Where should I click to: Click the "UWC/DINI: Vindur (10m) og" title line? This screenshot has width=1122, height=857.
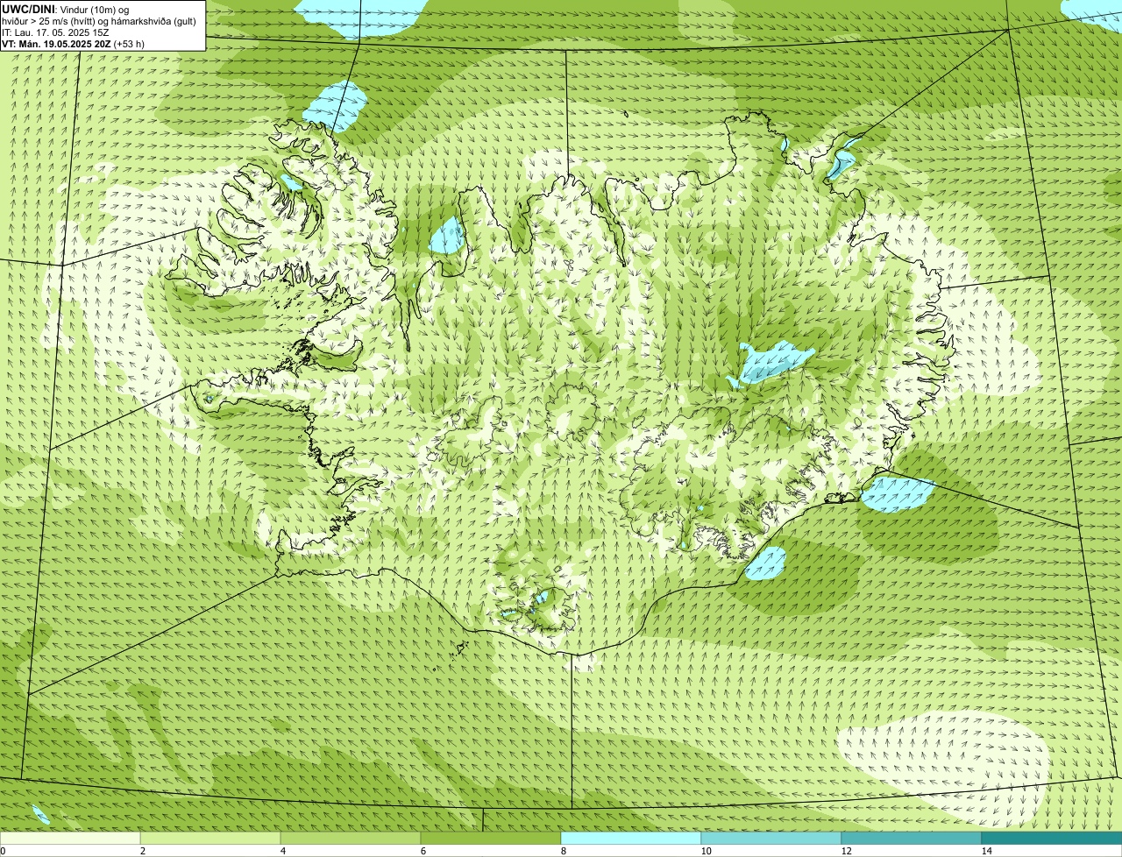pos(66,9)
